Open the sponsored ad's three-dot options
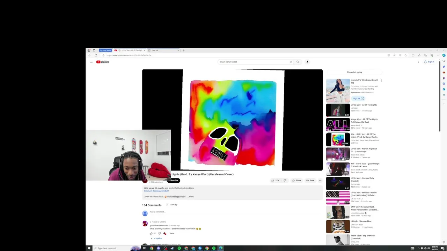This screenshot has height=251, width=447. click(x=381, y=81)
